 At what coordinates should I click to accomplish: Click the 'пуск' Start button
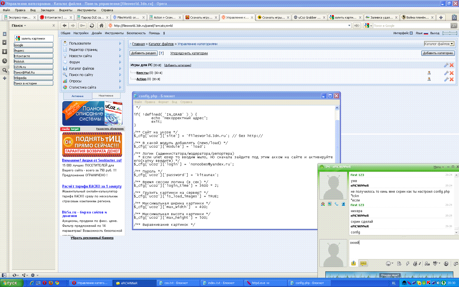(11, 283)
